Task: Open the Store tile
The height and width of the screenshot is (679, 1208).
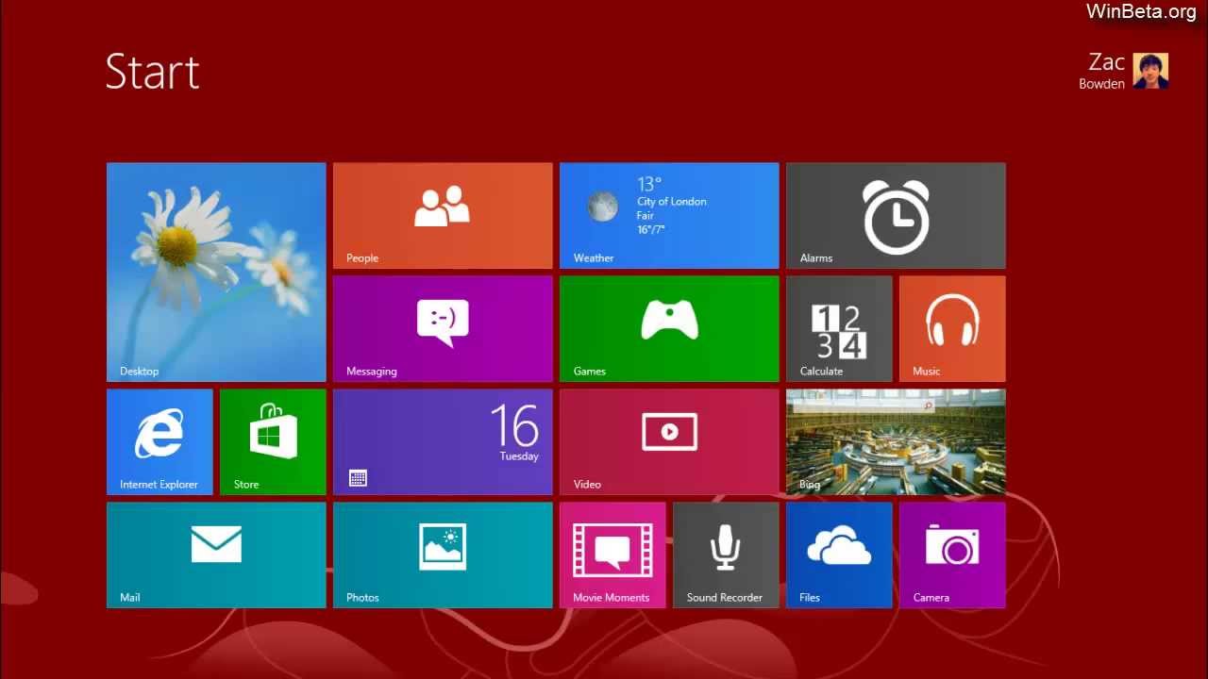Action: tap(273, 441)
